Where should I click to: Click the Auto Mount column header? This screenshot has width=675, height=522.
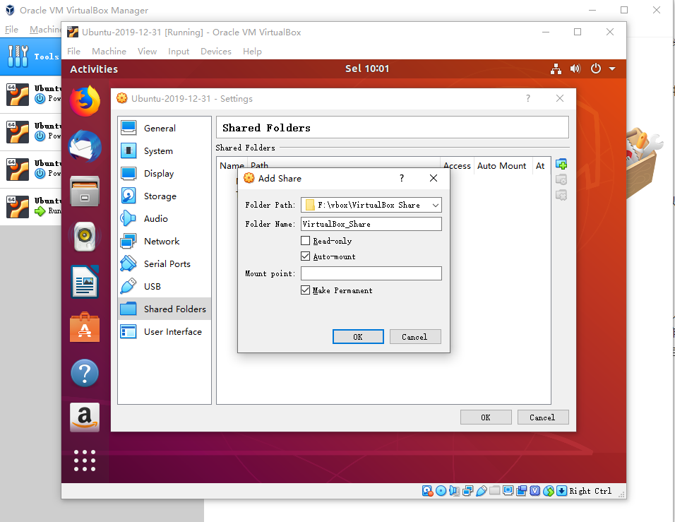coord(501,166)
